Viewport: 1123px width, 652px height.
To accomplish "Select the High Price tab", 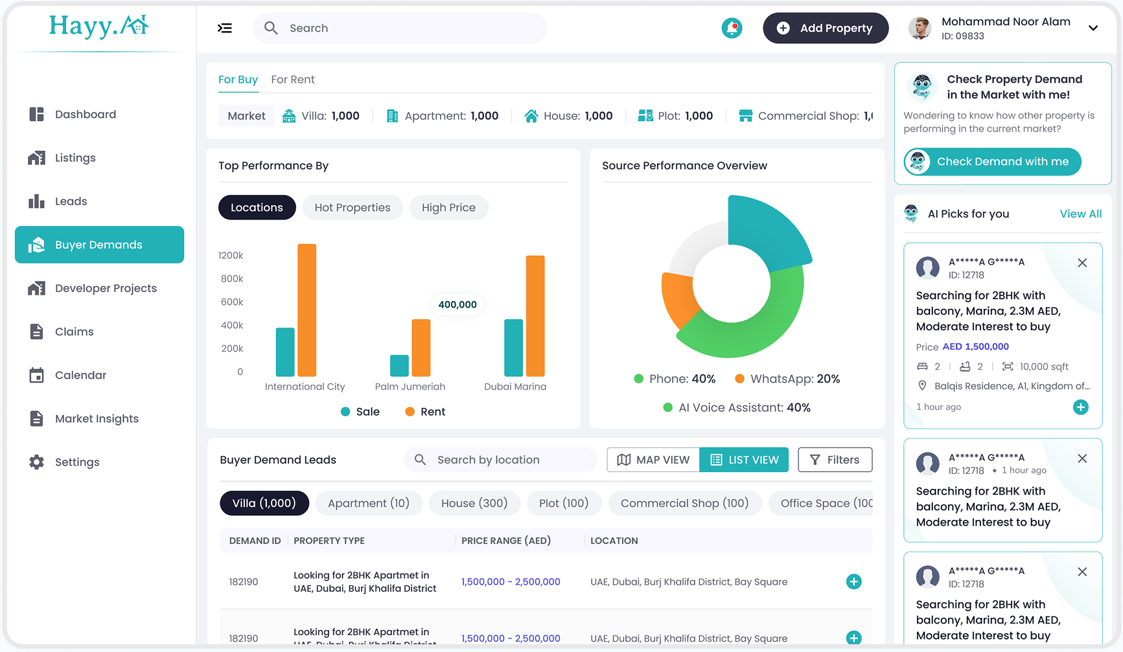I will click(448, 207).
